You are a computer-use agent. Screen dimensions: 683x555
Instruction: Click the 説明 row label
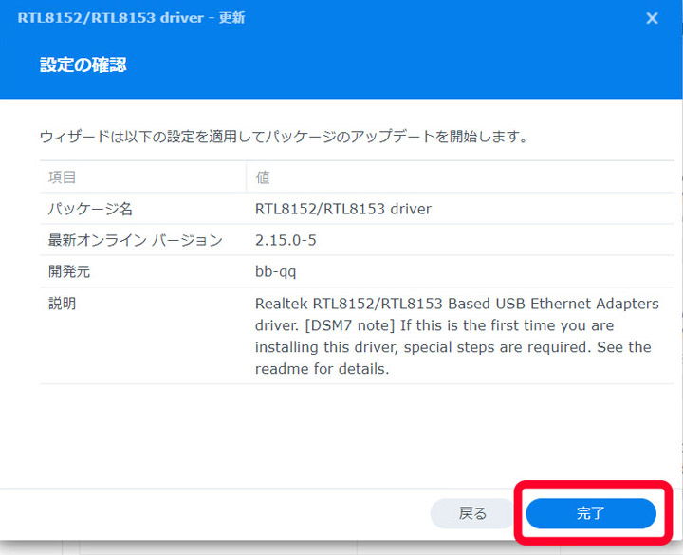[62, 304]
